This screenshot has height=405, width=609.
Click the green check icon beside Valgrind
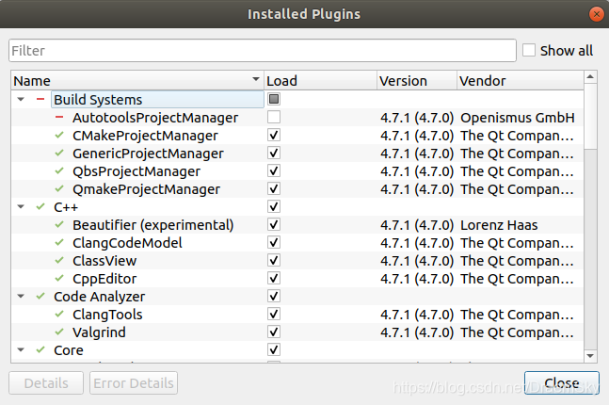(59, 332)
